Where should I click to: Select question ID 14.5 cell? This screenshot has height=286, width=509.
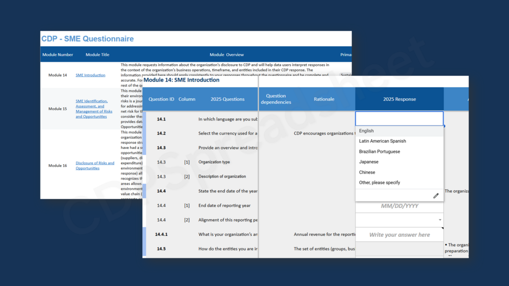[x=162, y=249]
